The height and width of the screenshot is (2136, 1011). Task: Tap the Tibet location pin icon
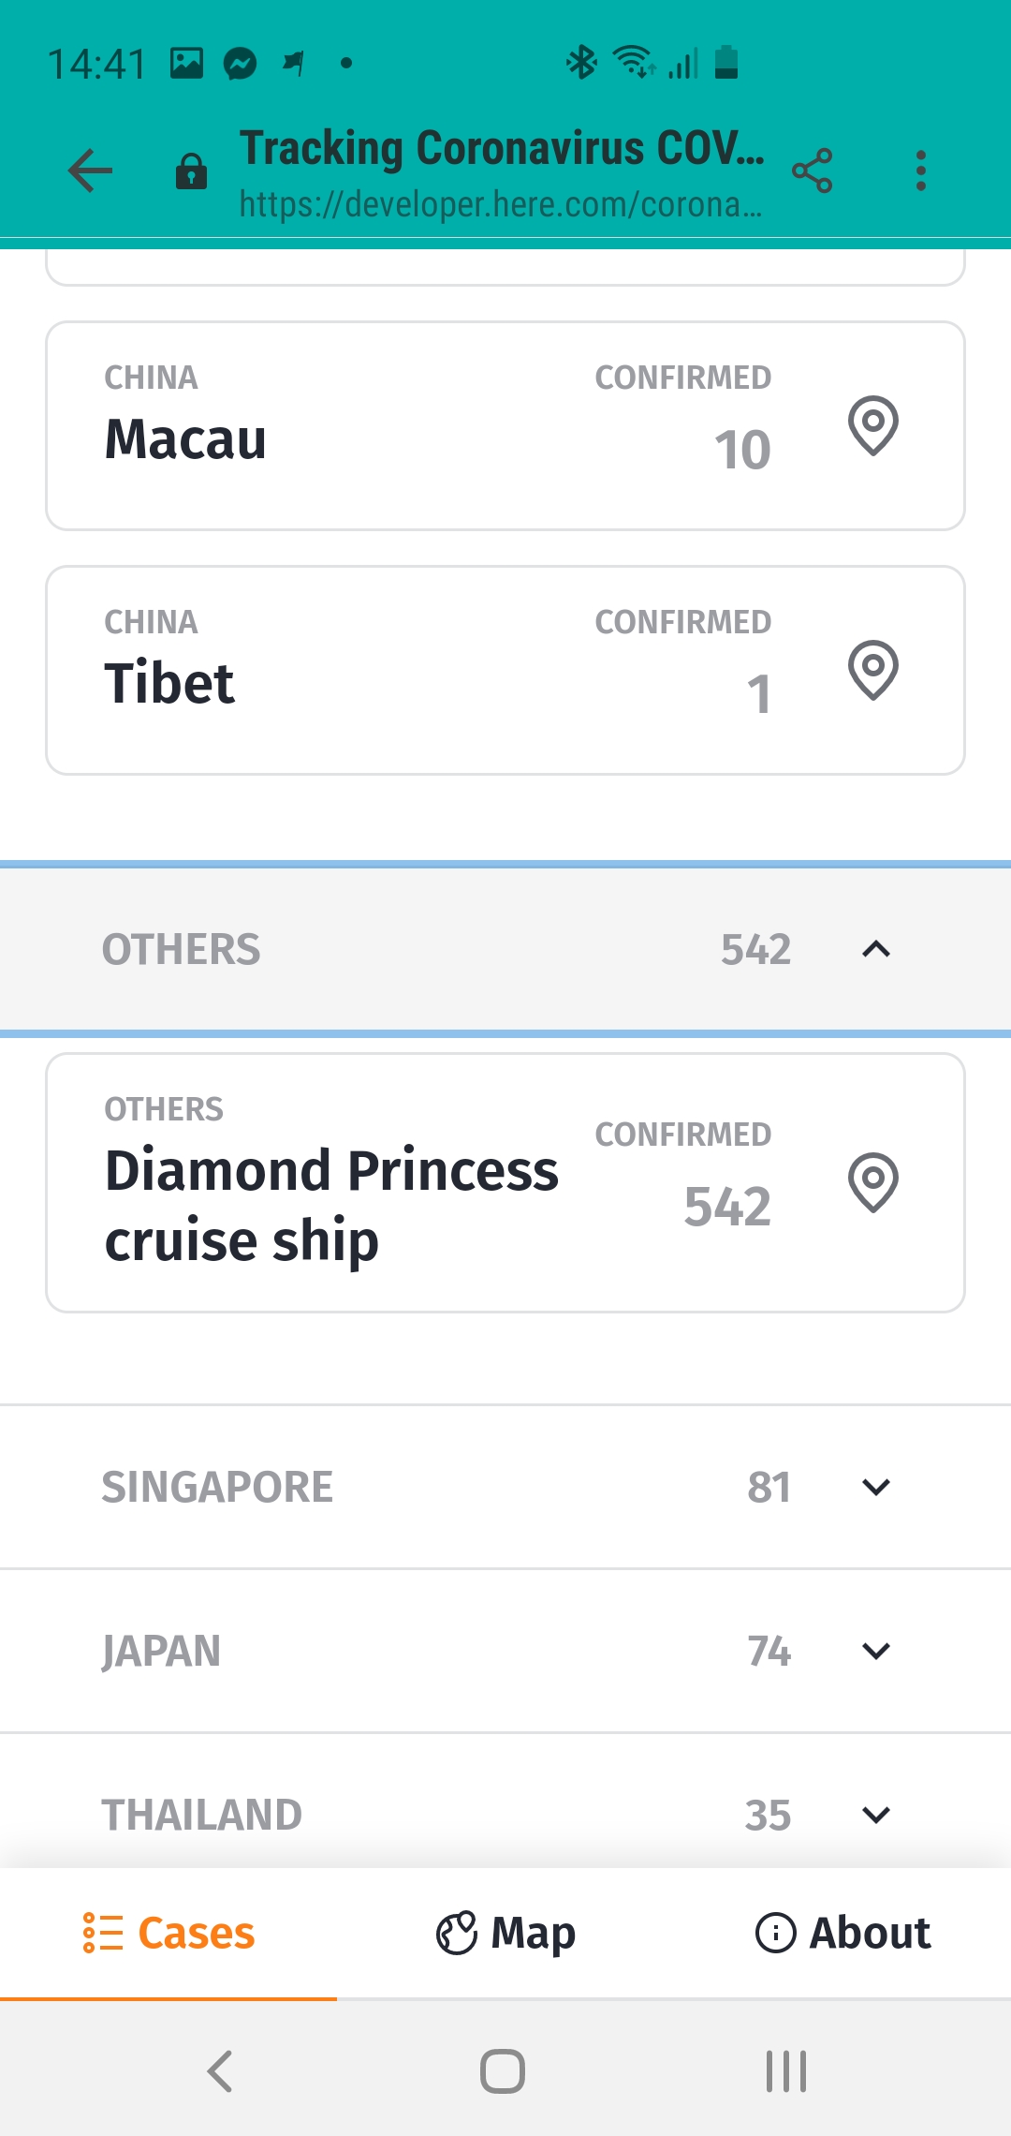(873, 670)
